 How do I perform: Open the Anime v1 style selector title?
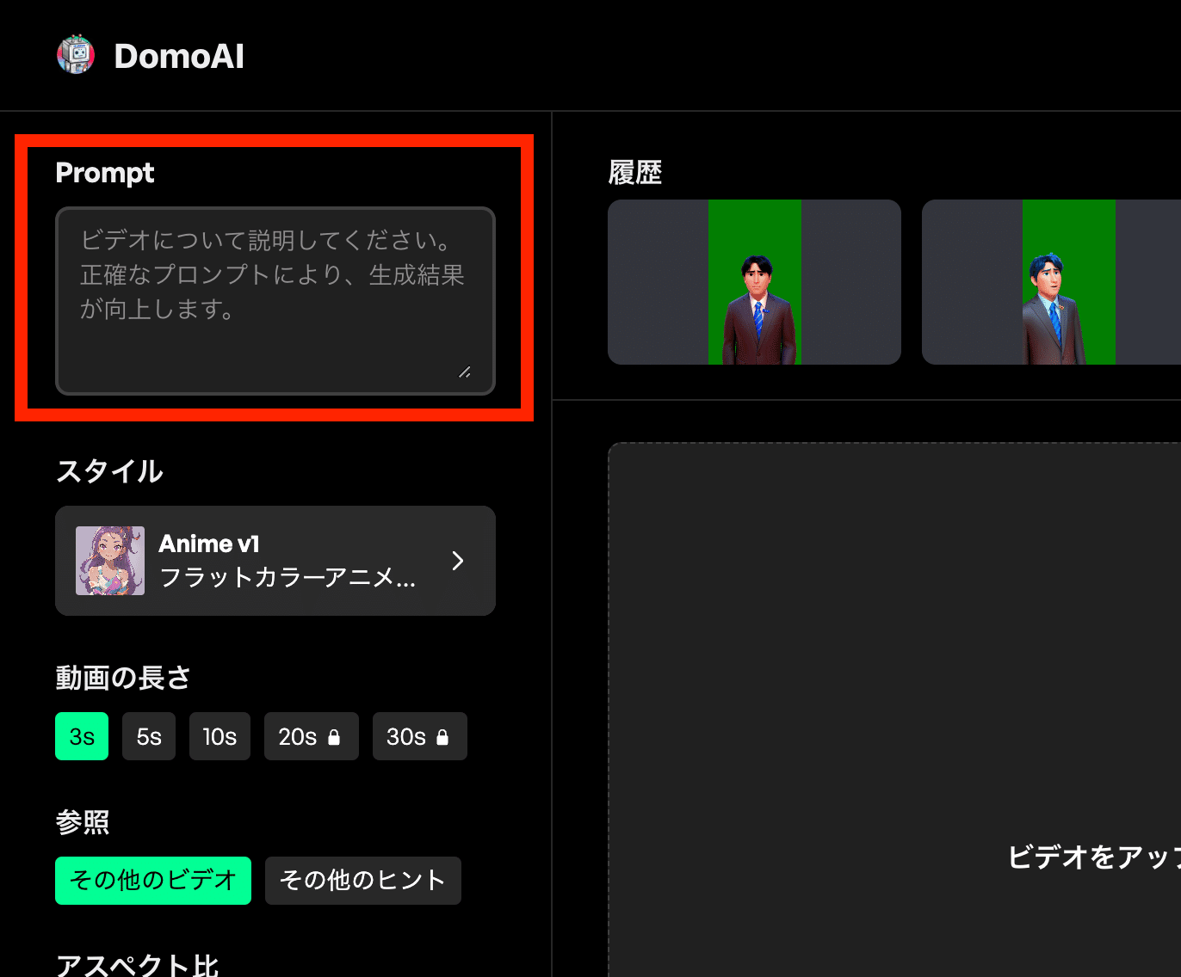tap(209, 544)
